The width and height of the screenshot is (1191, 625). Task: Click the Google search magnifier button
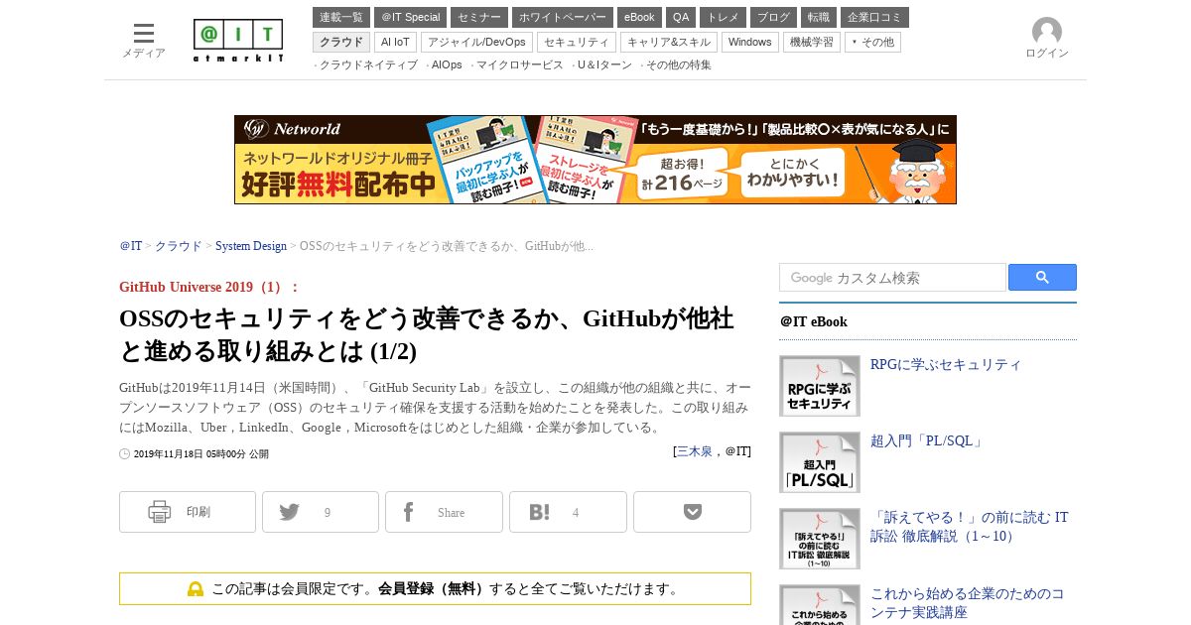pyautogui.click(x=1042, y=278)
